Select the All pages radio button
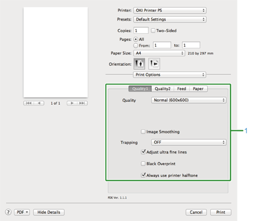Image resolution: width=260 pixels, height=221 pixels. (136, 39)
